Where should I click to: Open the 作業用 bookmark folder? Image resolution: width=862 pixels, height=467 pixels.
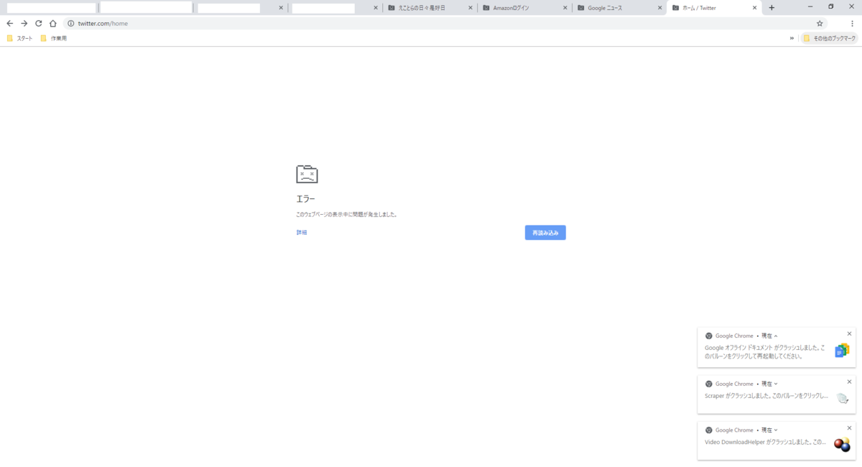pyautogui.click(x=54, y=38)
